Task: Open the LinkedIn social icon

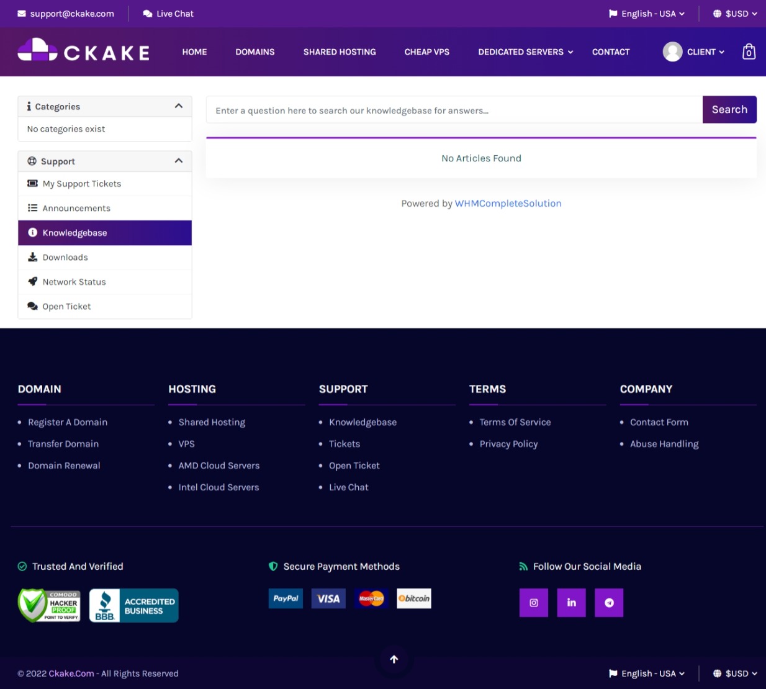Action: (571, 602)
